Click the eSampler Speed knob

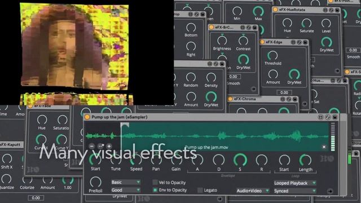(136, 160)
